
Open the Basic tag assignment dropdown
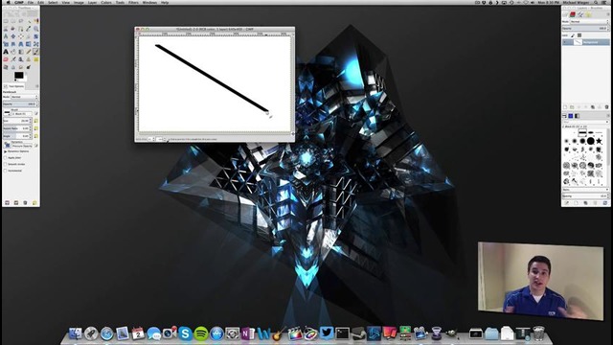[585, 190]
